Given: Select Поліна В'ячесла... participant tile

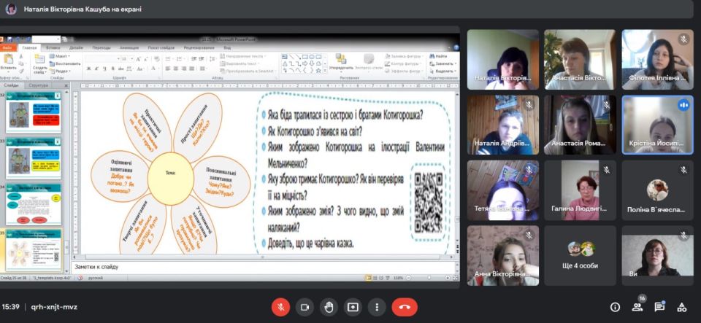Looking at the screenshot, I should pos(658,190).
